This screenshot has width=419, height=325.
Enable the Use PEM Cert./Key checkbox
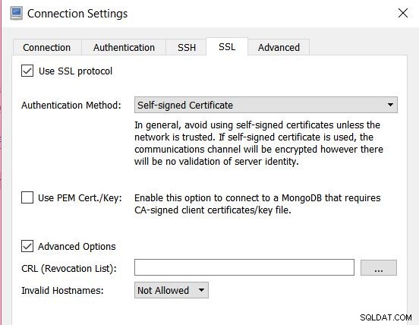click(27, 197)
